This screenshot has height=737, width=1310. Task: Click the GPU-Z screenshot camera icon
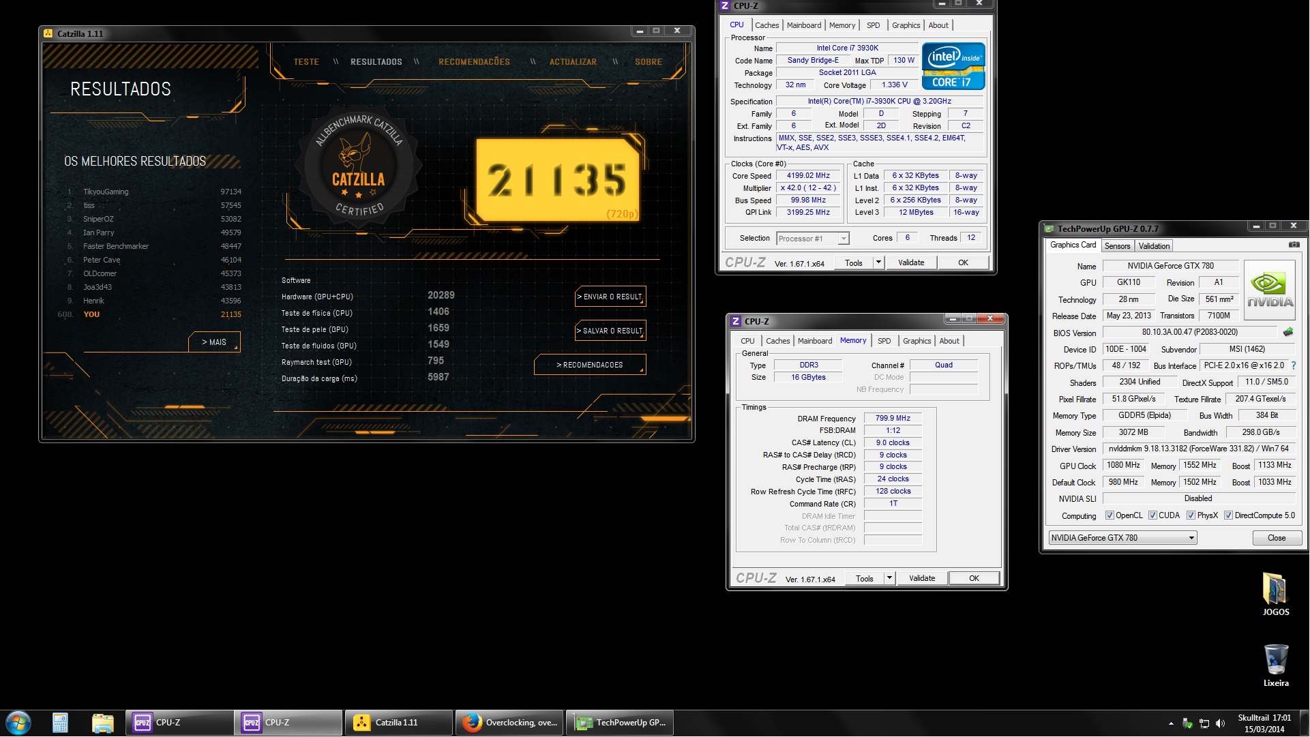pos(1294,245)
